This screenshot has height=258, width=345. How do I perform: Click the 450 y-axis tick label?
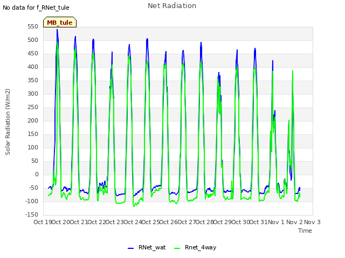tap(33, 54)
